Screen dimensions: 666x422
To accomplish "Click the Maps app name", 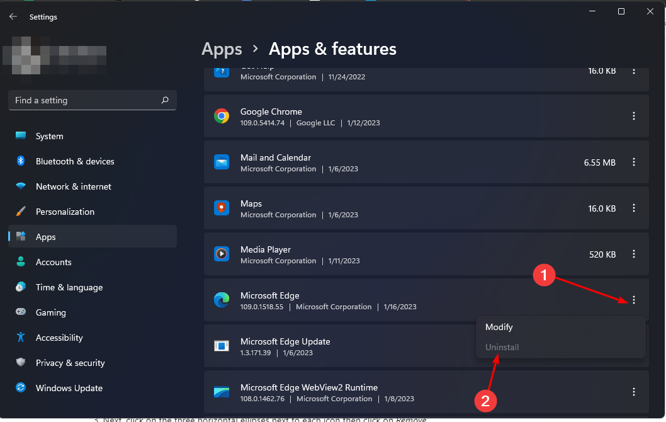I will [x=251, y=203].
